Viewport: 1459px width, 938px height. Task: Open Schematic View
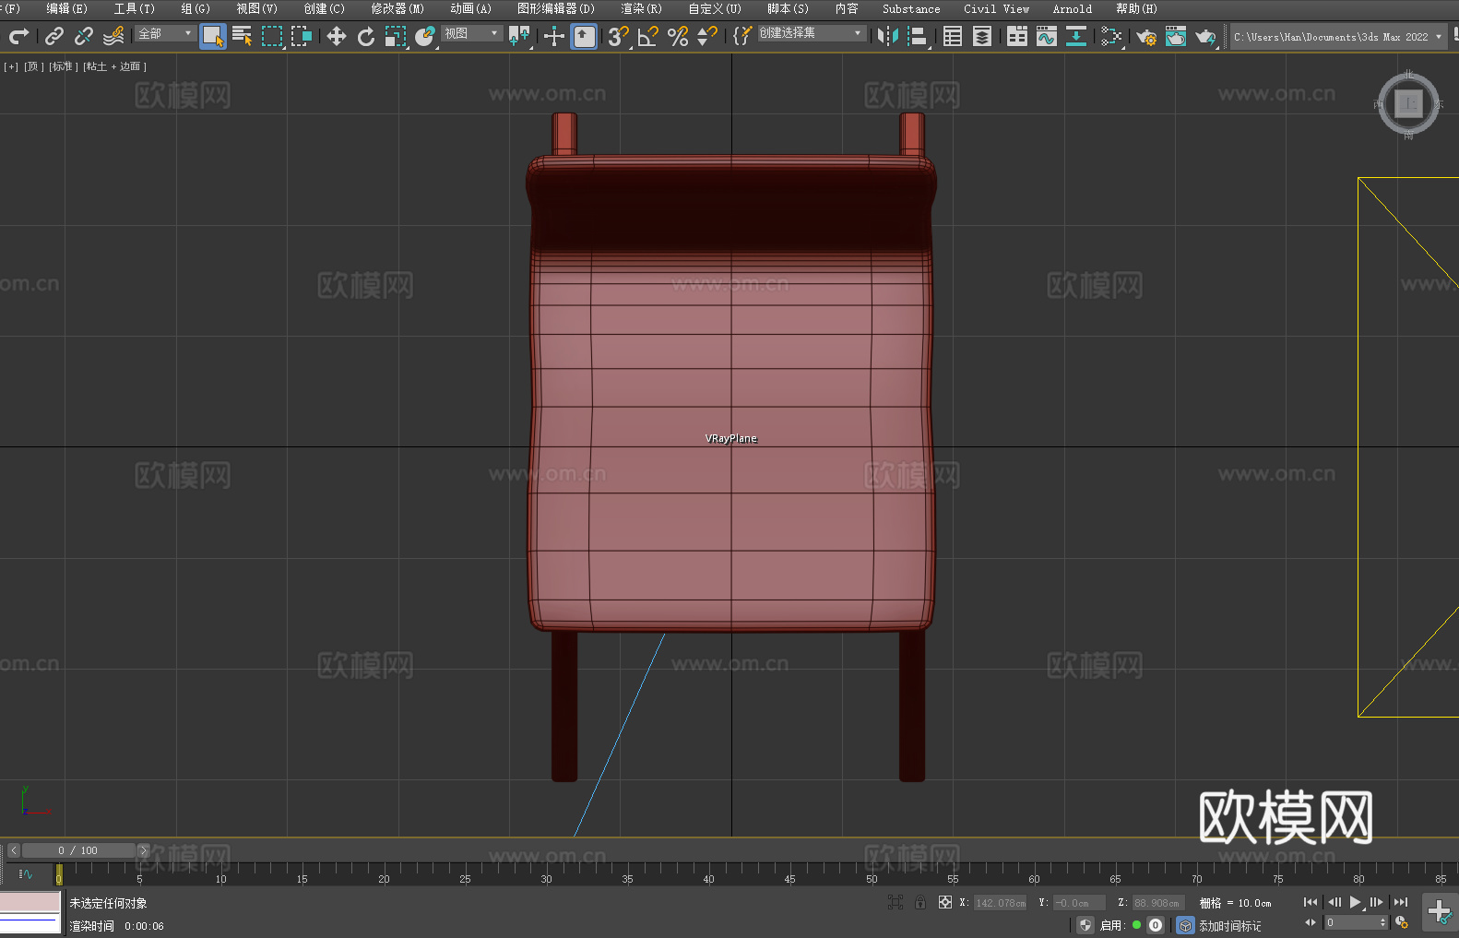(x=1111, y=36)
